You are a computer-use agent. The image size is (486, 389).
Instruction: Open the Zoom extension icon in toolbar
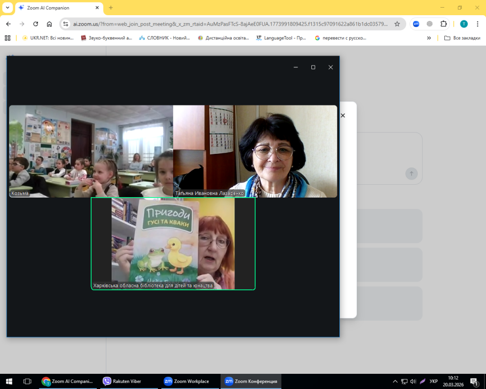tap(416, 24)
